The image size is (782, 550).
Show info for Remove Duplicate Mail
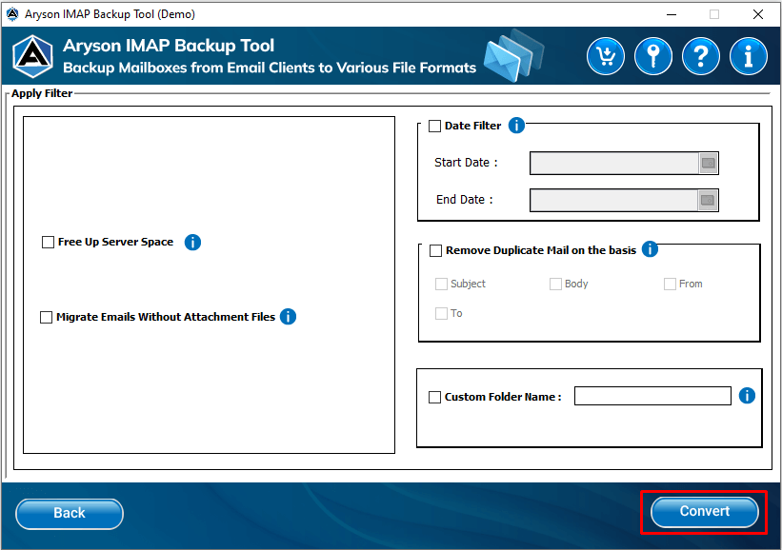point(650,248)
